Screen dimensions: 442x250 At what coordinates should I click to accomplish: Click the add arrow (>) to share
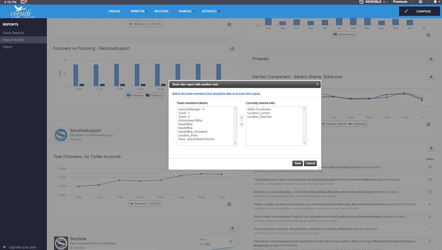tap(242, 118)
